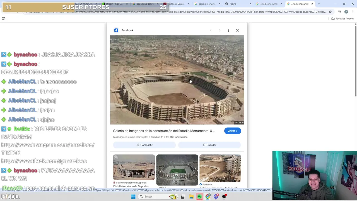Viewport: 357px width, 201px height.
Task: Click the Facebook source icon
Action: pos(116,30)
